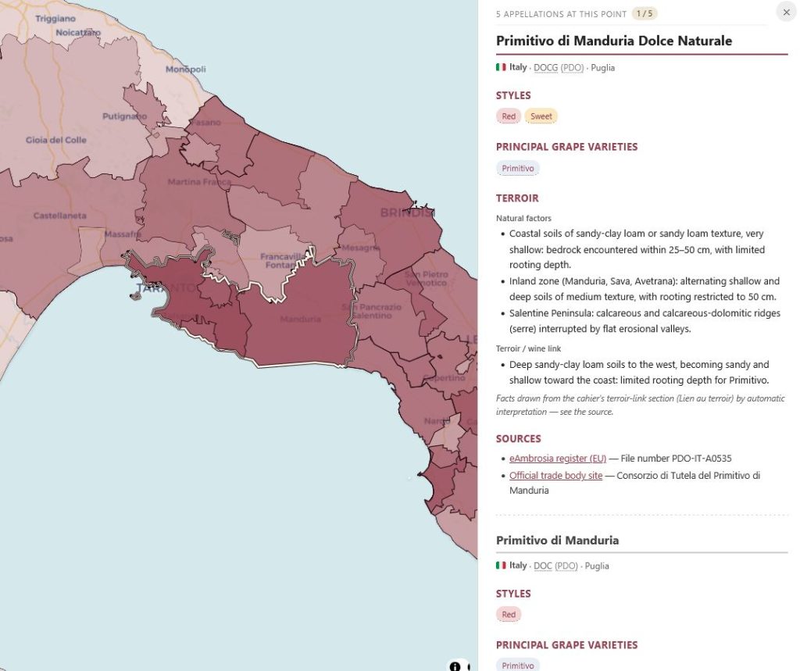This screenshot has width=800, height=671.
Task: Close the appellation details panel
Action: coord(786,12)
